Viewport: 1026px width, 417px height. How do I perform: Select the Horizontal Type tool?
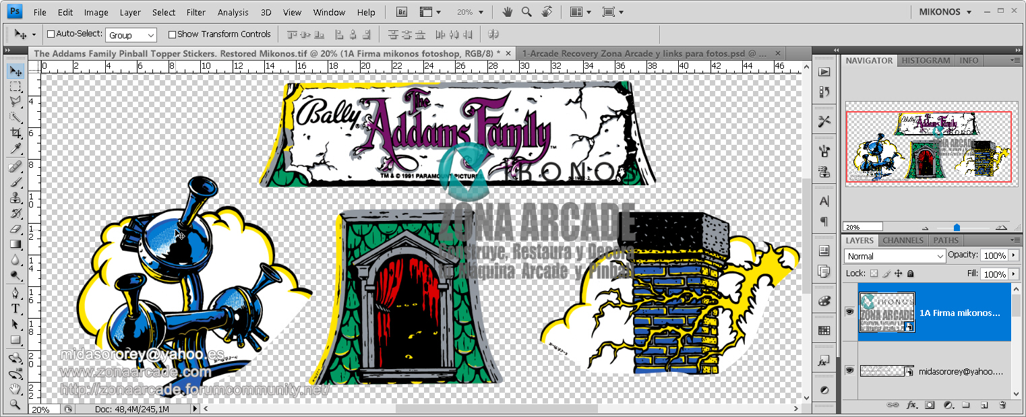[x=16, y=309]
